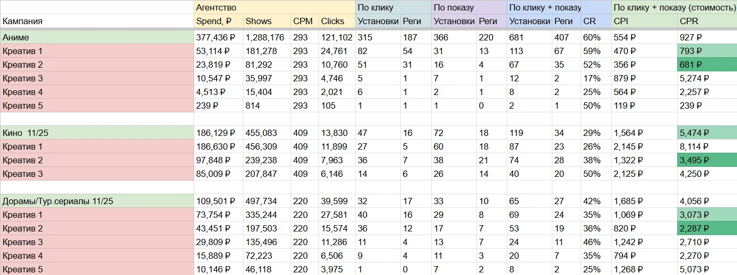Click the CPI cell 820 ₽
This screenshot has width=737, height=275.
pyautogui.click(x=644, y=228)
